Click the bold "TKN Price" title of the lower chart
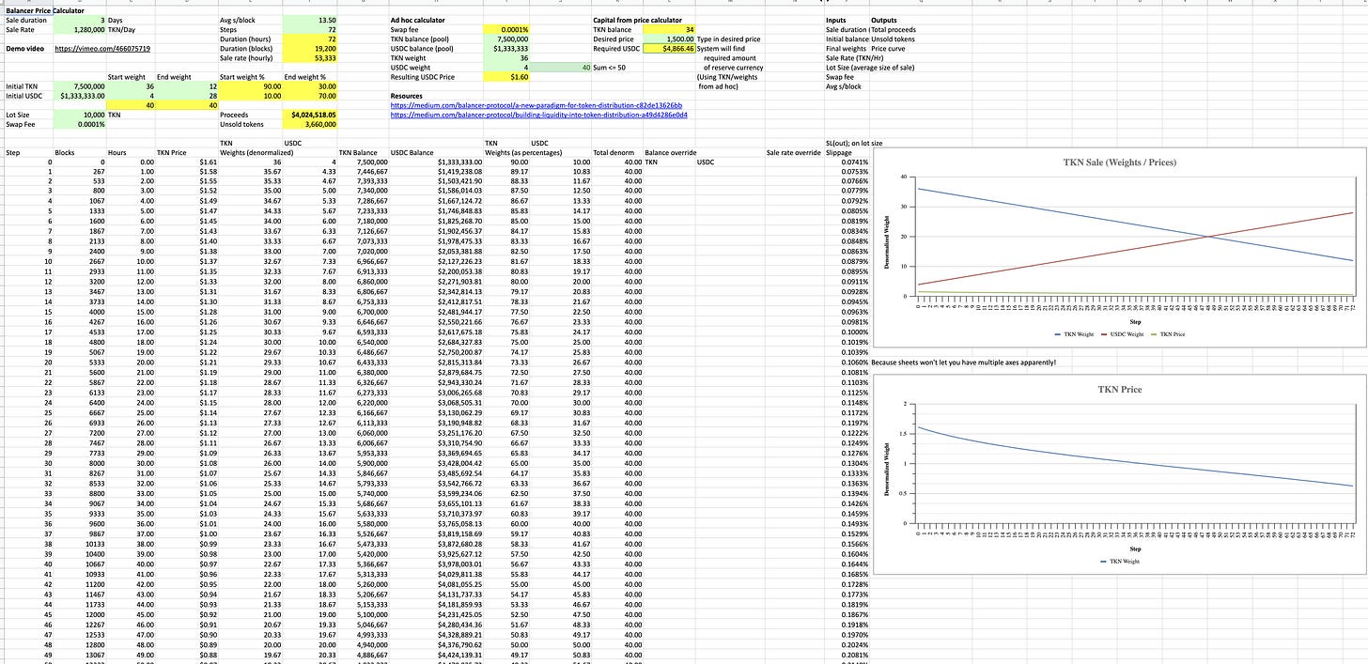Image resolution: width=1368 pixels, height=664 pixels. (1118, 389)
